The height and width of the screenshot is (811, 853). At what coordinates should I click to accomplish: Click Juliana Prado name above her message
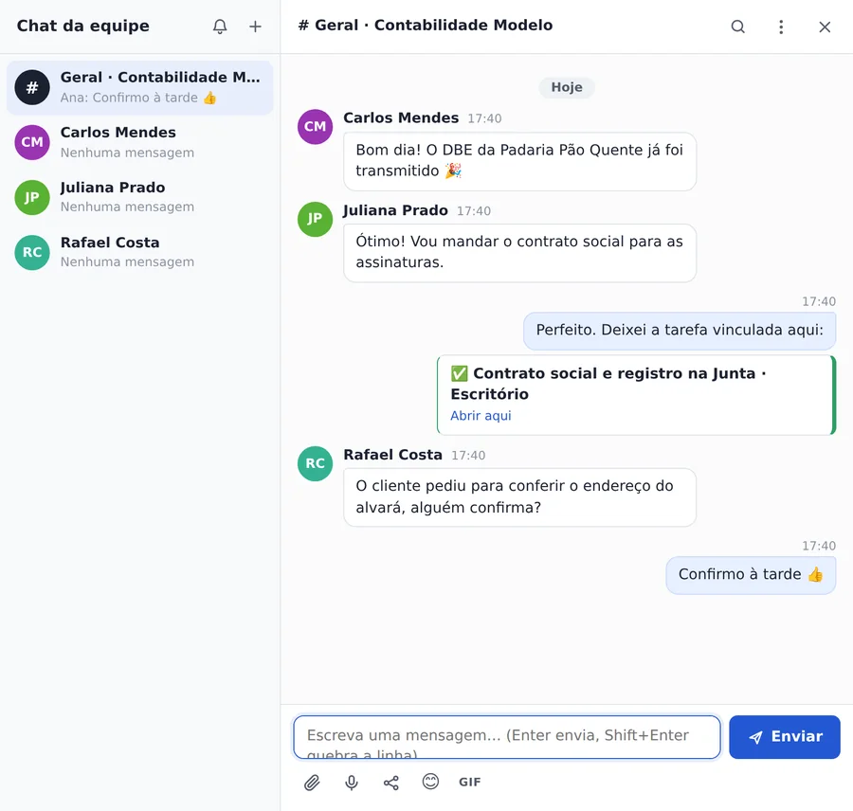click(395, 210)
